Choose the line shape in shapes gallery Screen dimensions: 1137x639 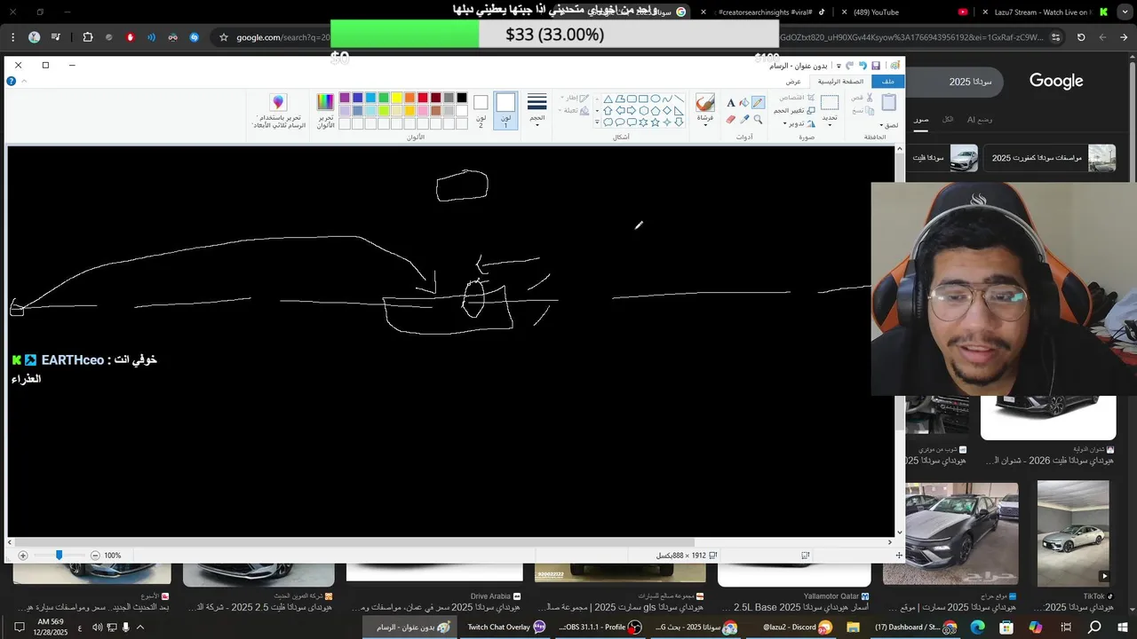(680, 99)
